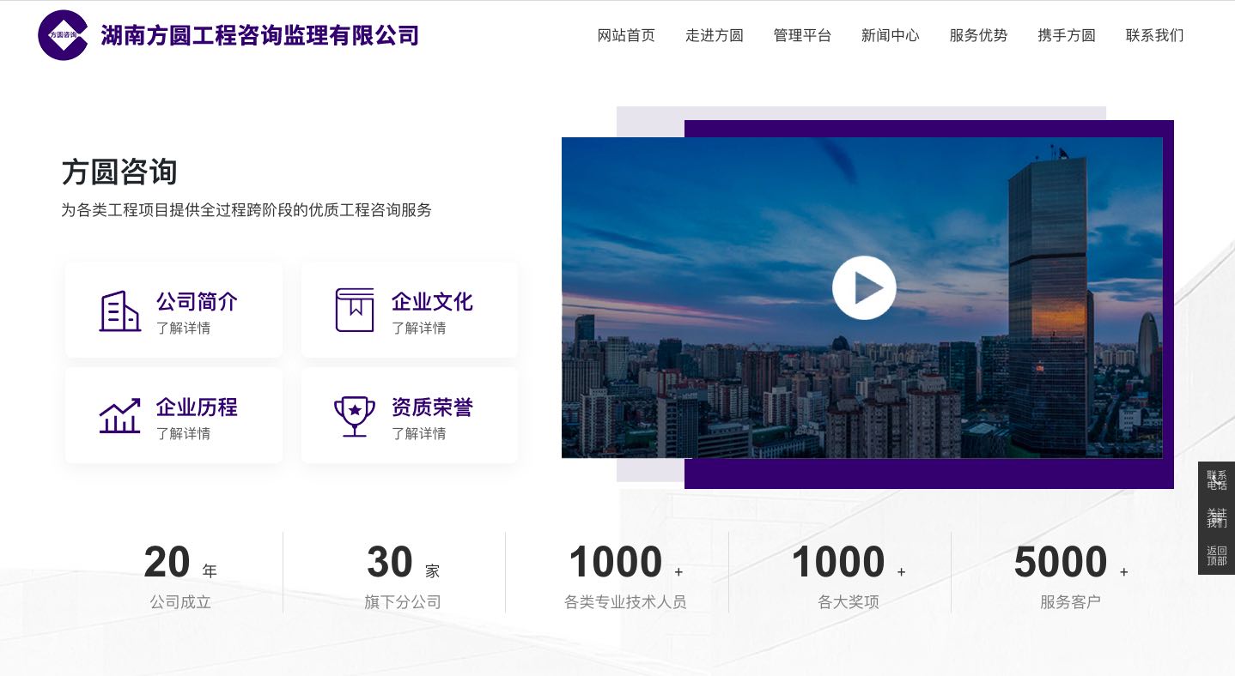Open 了解详情 under 企业文化

(418, 328)
